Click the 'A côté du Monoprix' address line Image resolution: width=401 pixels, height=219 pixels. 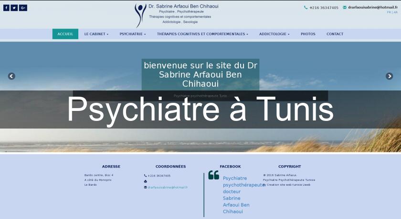98,180
